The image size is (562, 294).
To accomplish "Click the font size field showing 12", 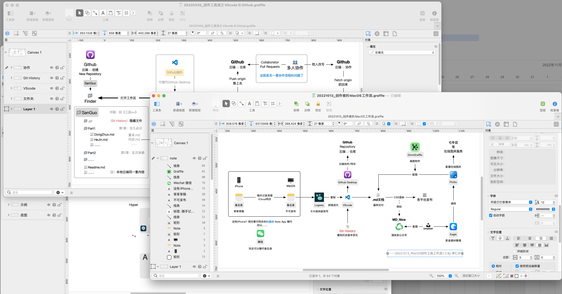I will tap(546, 202).
